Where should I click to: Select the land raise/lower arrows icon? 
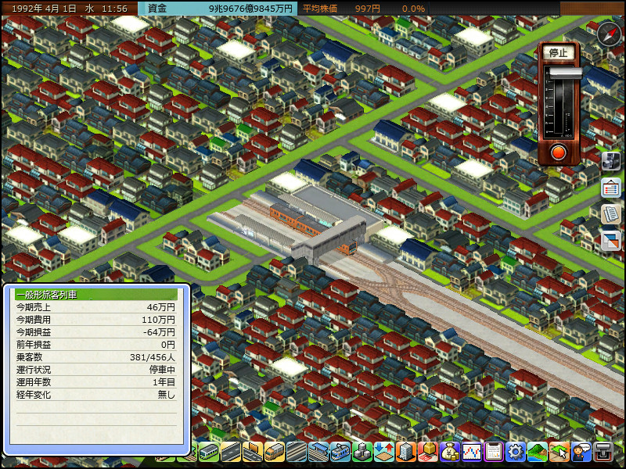click(x=384, y=452)
